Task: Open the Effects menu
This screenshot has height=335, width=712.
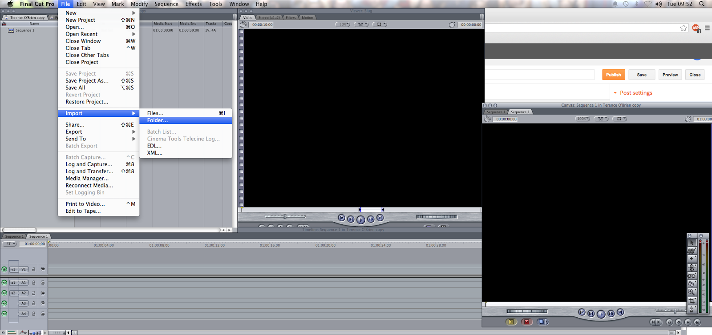Action: pos(194,4)
